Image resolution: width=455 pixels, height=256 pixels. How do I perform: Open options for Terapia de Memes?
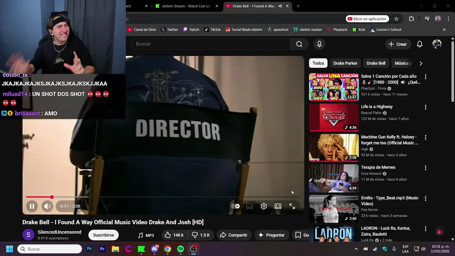point(425,168)
